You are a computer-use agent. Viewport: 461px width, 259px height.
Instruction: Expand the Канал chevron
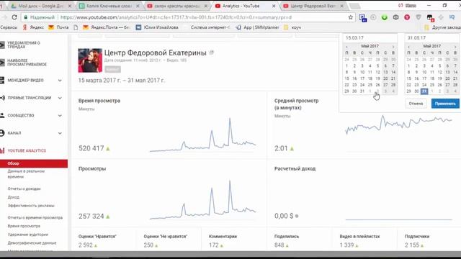tap(60, 133)
